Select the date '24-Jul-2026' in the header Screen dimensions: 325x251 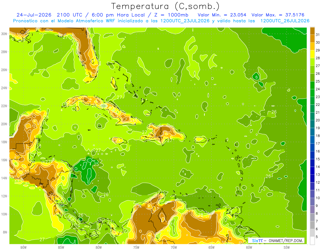tap(34, 15)
